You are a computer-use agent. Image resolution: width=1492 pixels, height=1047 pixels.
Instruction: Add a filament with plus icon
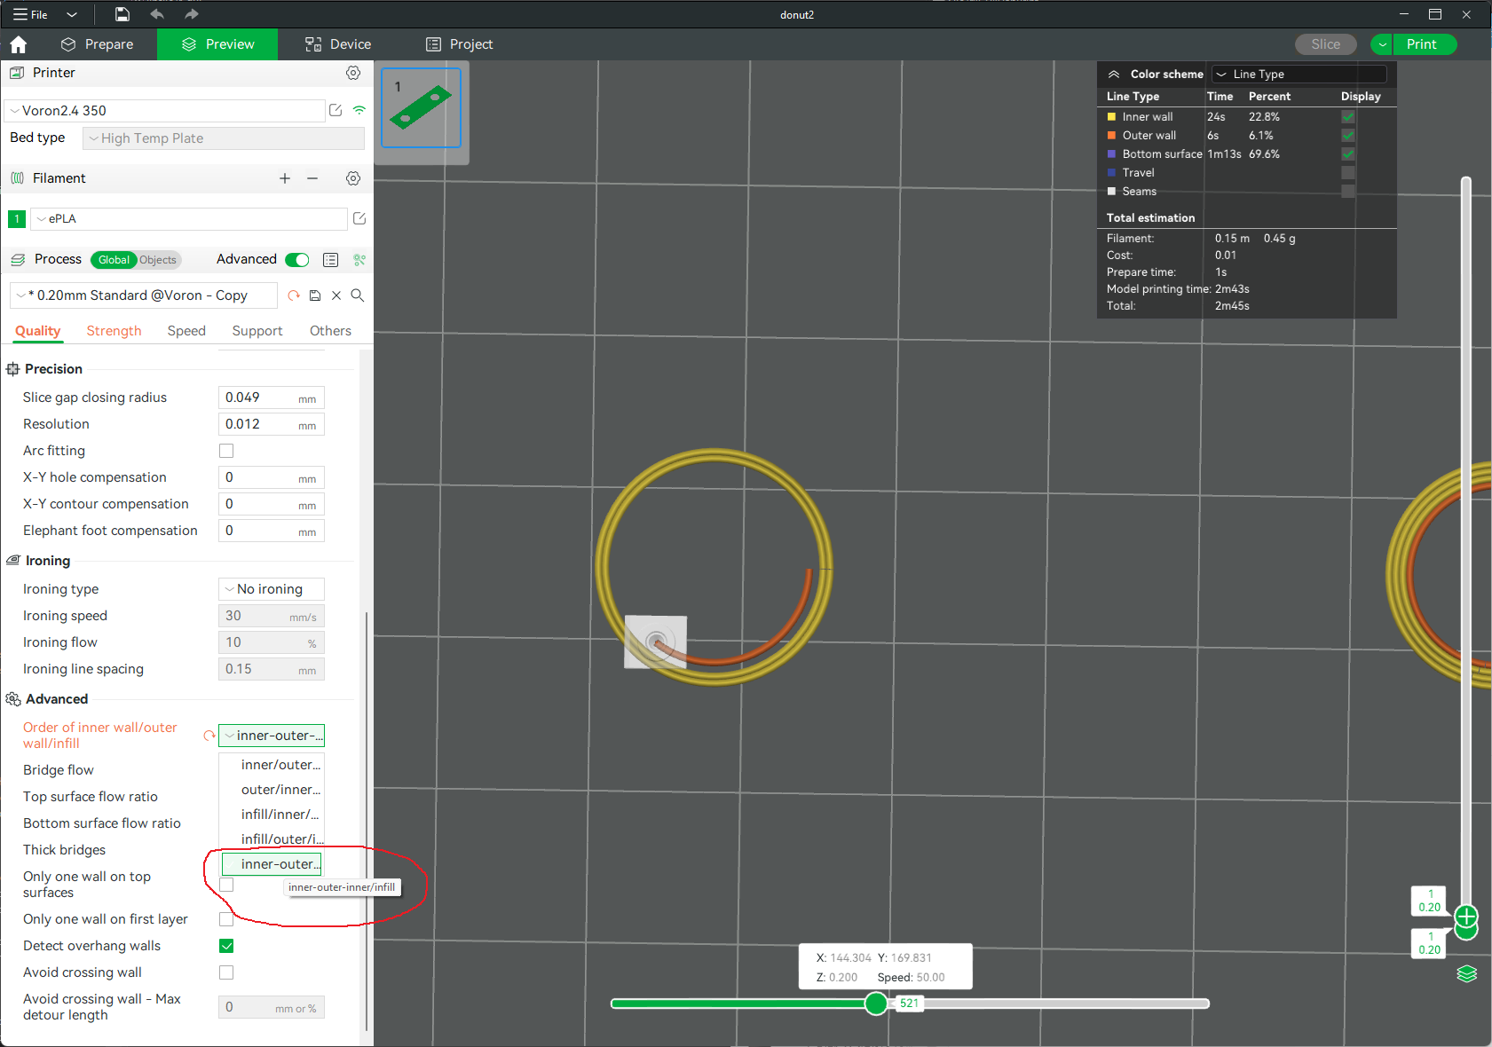coord(285,178)
